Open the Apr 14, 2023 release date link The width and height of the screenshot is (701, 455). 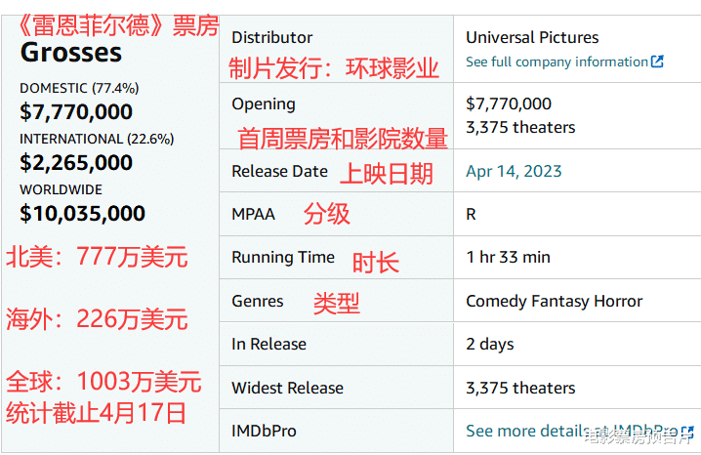tap(514, 171)
